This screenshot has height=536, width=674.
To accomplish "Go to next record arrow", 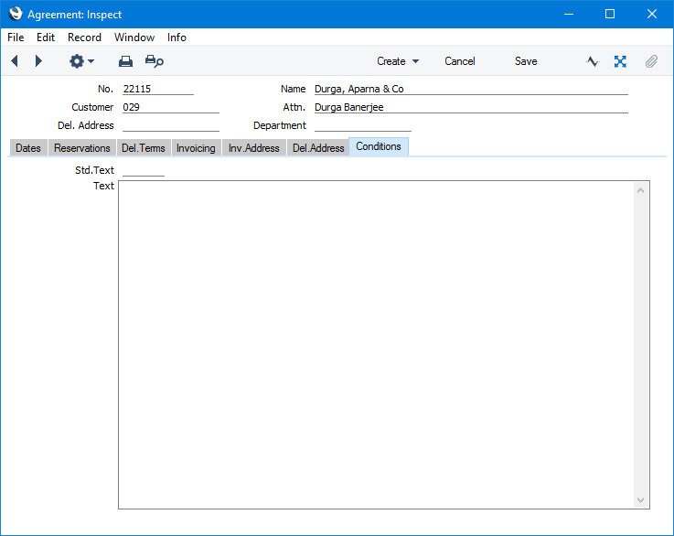I will click(x=38, y=61).
